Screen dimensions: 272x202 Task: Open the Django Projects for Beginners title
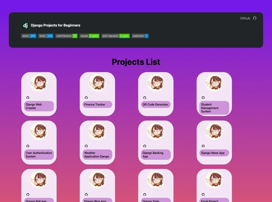click(55, 25)
